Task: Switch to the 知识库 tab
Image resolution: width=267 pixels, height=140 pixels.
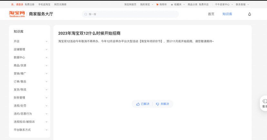Action: 227,14
